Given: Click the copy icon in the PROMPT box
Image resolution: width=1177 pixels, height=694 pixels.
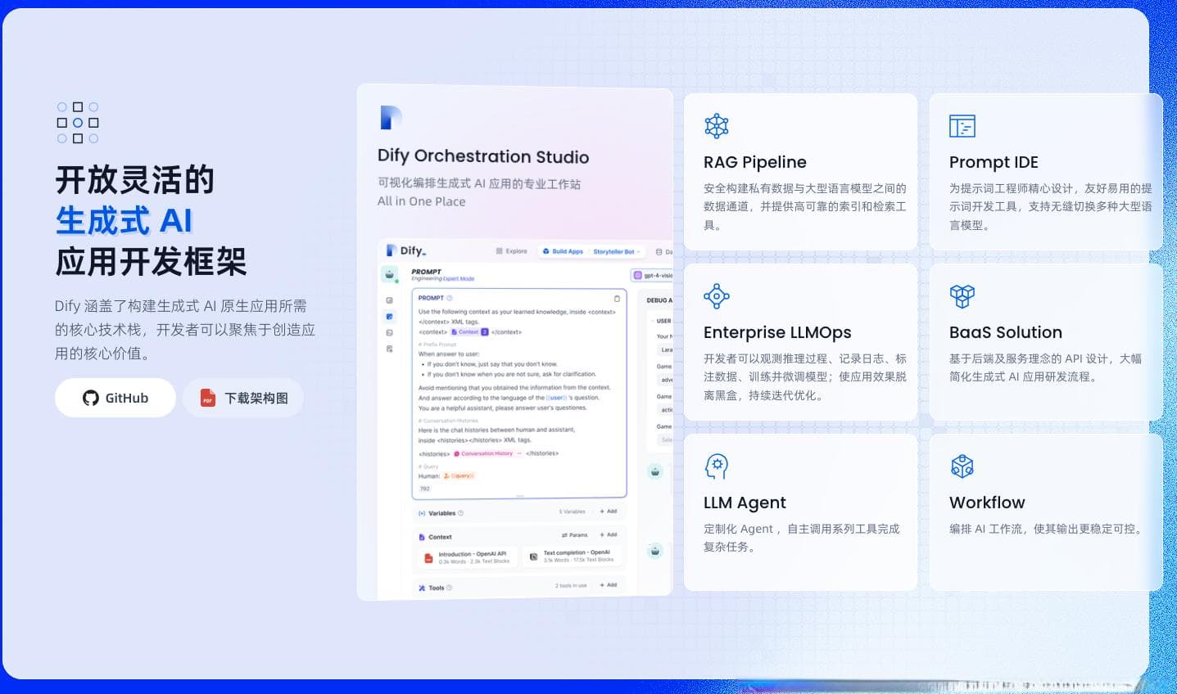Looking at the screenshot, I should pyautogui.click(x=617, y=298).
